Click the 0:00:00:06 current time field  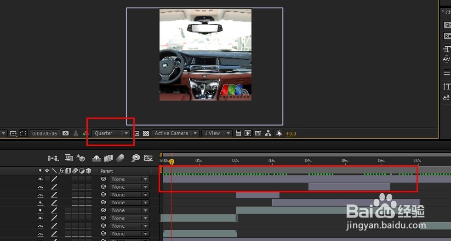click(x=45, y=134)
